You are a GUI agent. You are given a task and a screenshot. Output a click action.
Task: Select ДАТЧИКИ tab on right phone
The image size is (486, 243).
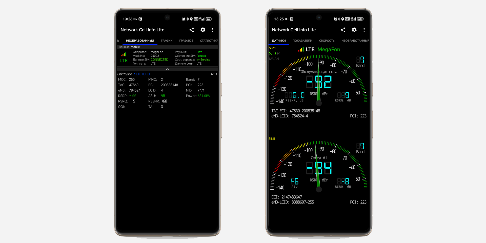pyautogui.click(x=279, y=41)
